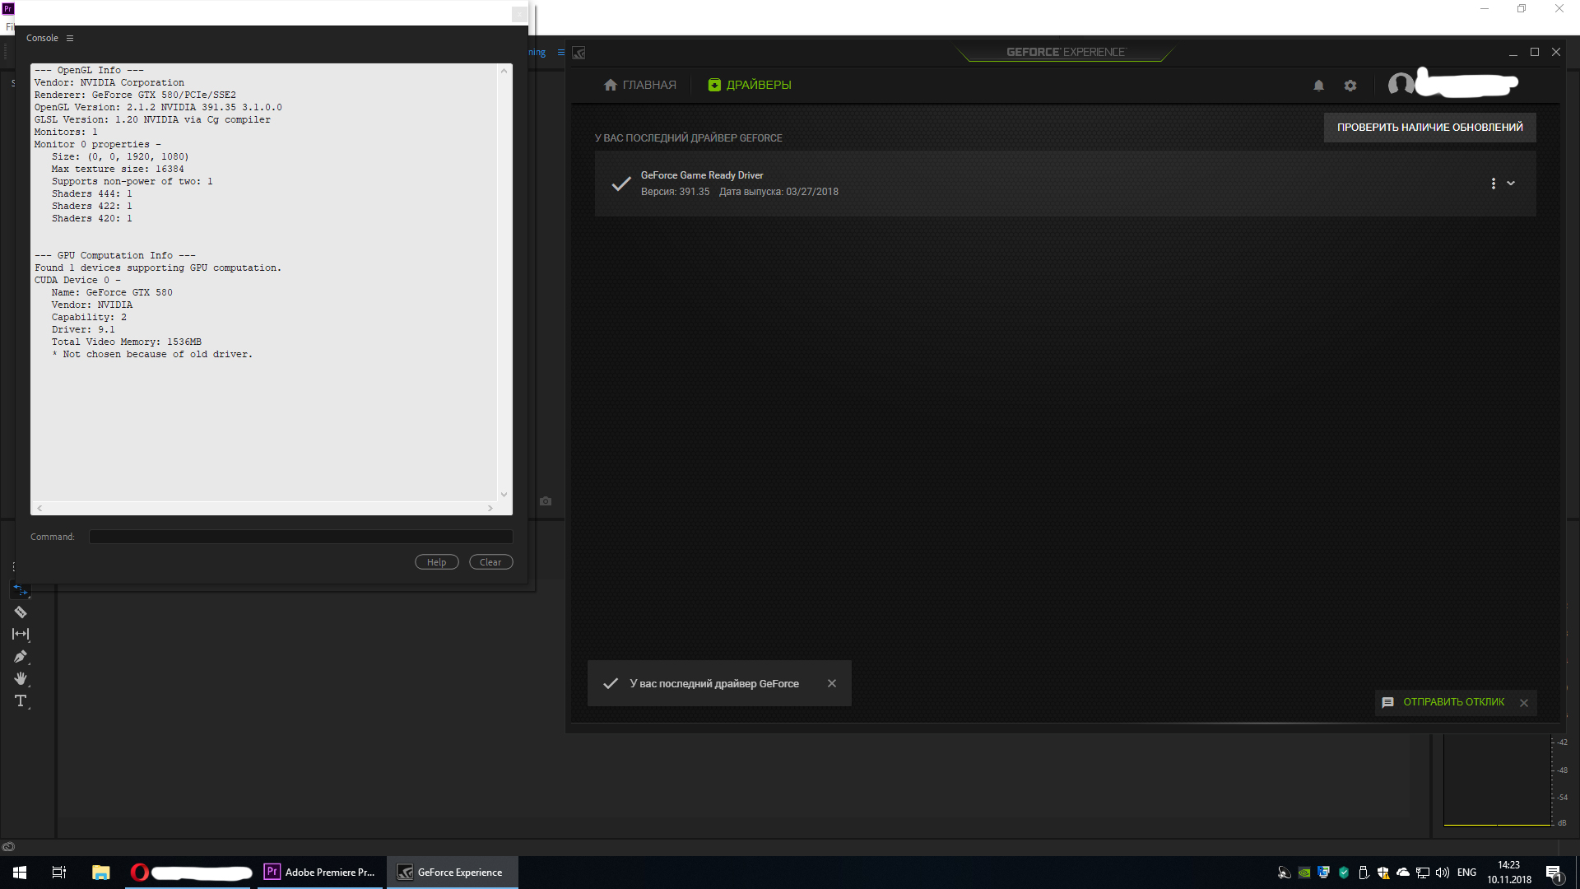Select the Type tool in Premiere
This screenshot has height=889, width=1580.
click(x=21, y=701)
